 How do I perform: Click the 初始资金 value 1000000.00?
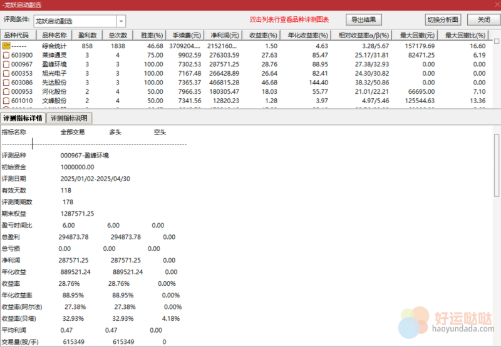[x=77, y=167]
